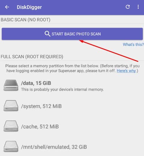This screenshot has width=144, height=156.
Task: Follow the "Here's why" link
Action: (126, 71)
